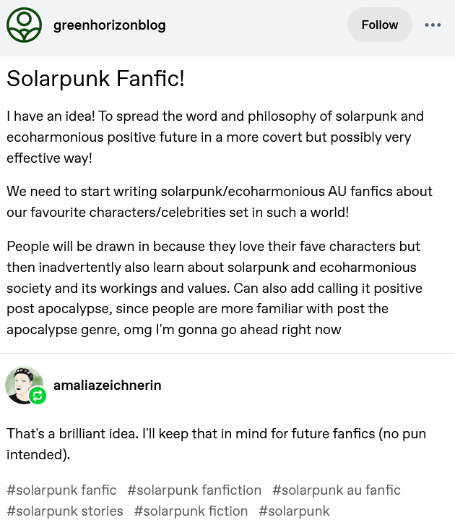Click the Follow button
This screenshot has width=455, height=528.
coord(379,25)
